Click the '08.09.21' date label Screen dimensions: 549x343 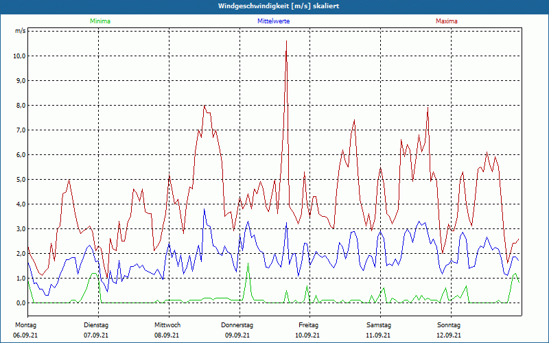[167, 335]
